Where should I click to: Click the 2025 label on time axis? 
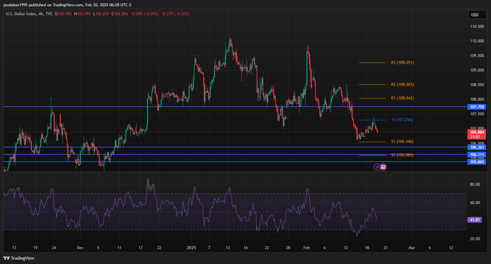pyautogui.click(x=192, y=248)
